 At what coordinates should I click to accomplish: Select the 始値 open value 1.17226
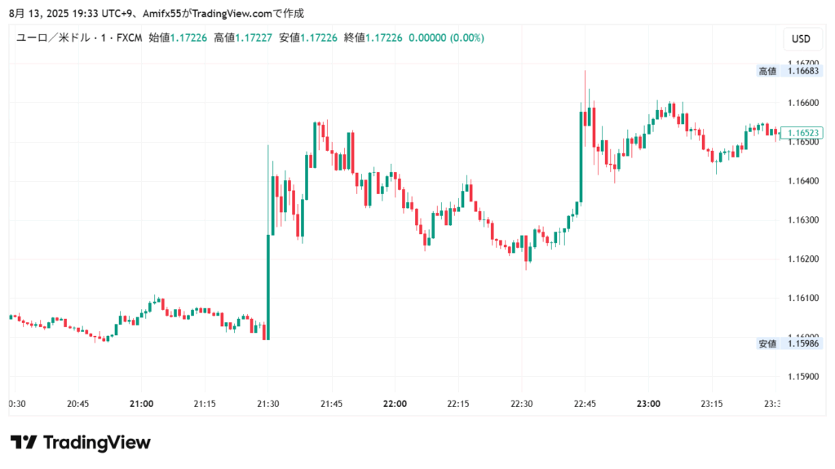tap(188, 38)
